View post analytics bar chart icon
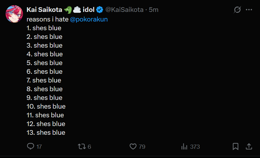 (184, 146)
